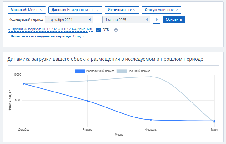This screenshot has width=226, height=144.
Task: Open the Источник: все dropdown
Action: pos(122,10)
